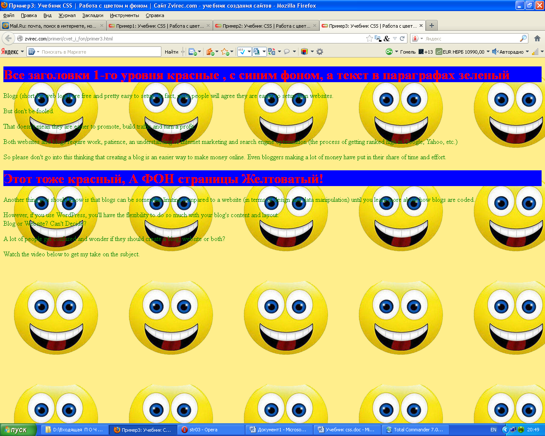
Task: Toggle the Авторадио speaker mute icon
Action: (495, 52)
